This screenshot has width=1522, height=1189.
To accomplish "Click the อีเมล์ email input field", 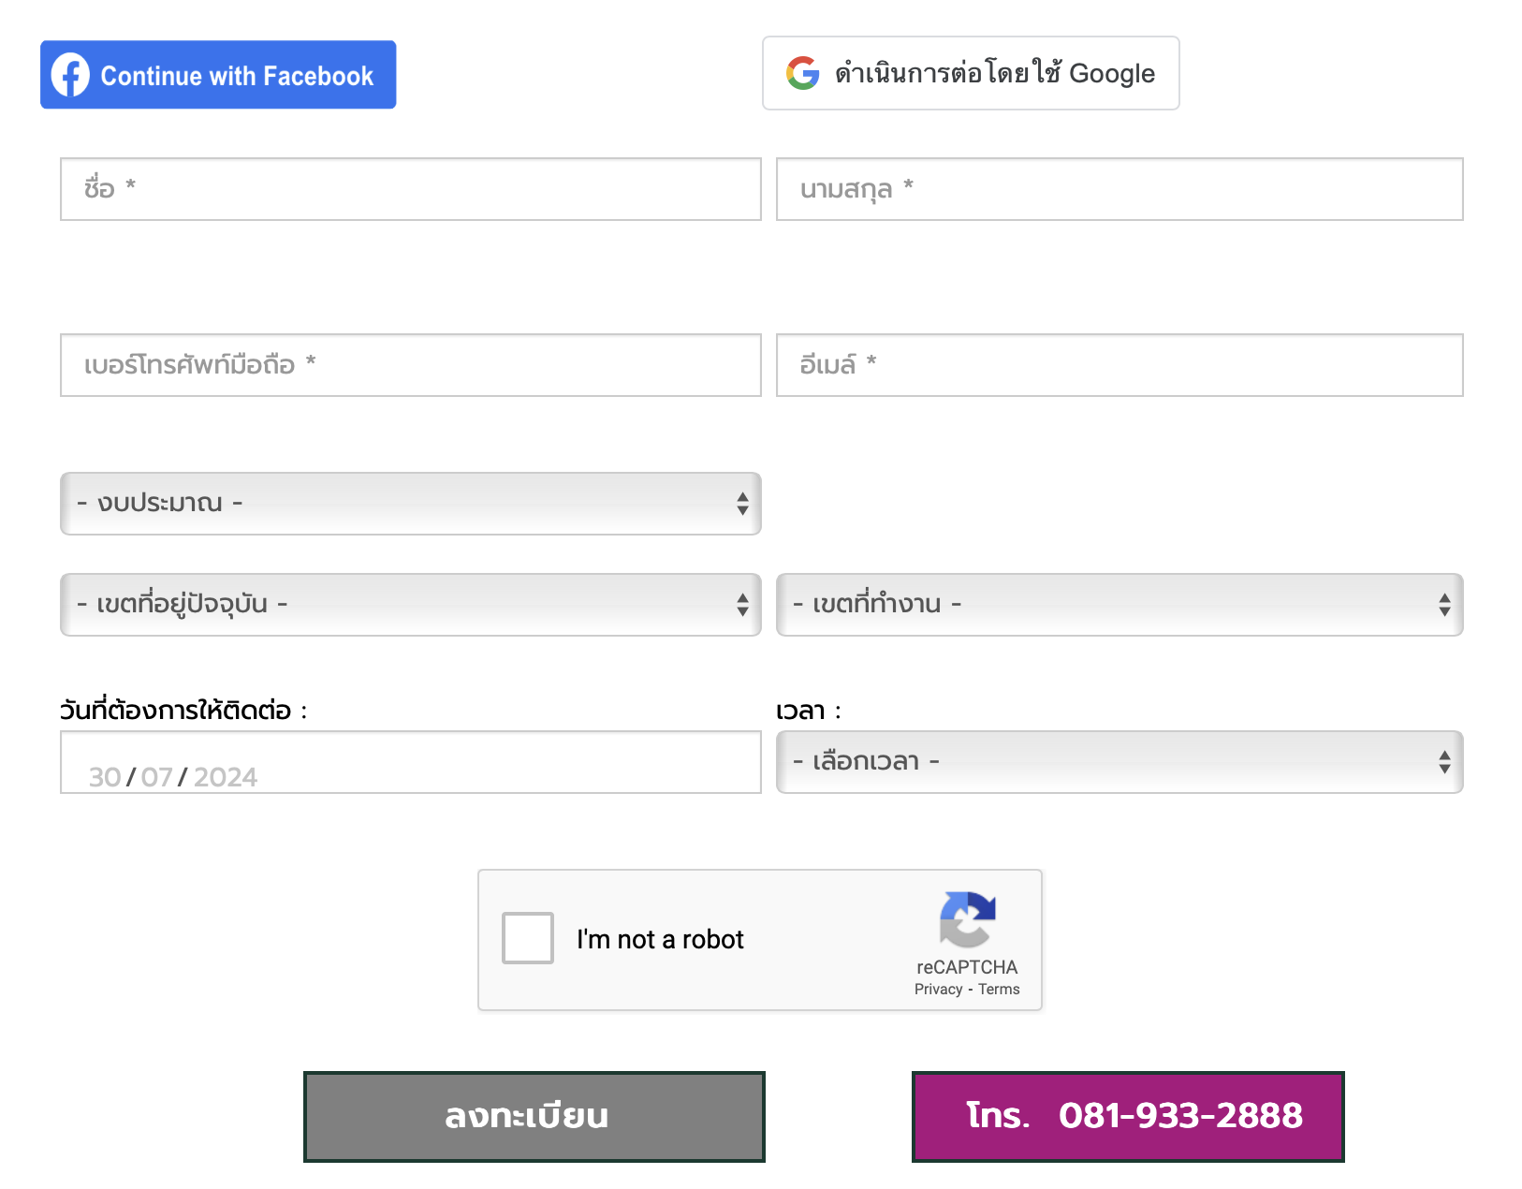I will (x=1120, y=365).
